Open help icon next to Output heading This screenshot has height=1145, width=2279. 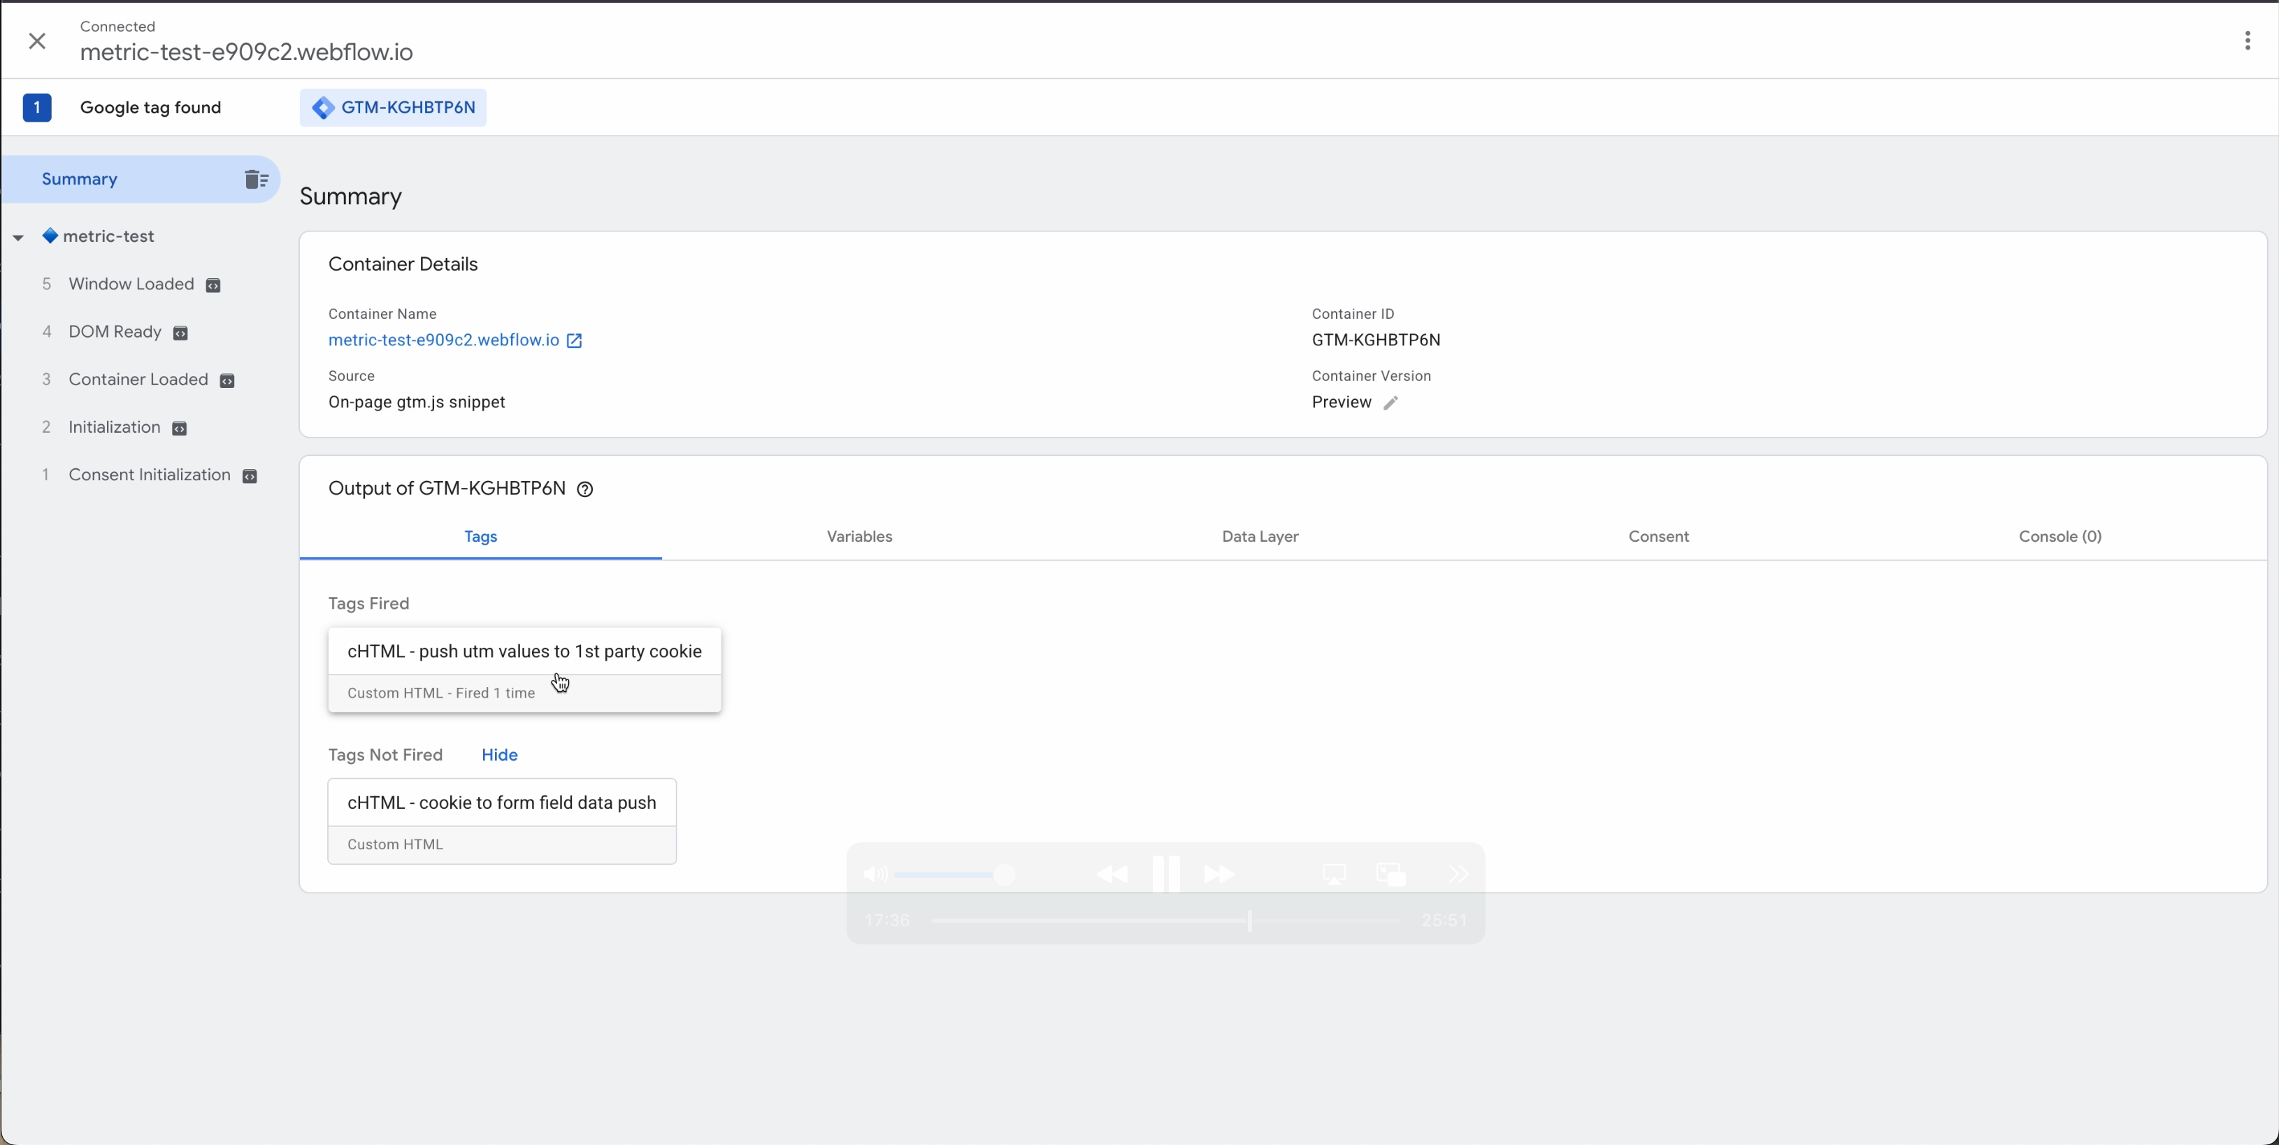click(585, 489)
